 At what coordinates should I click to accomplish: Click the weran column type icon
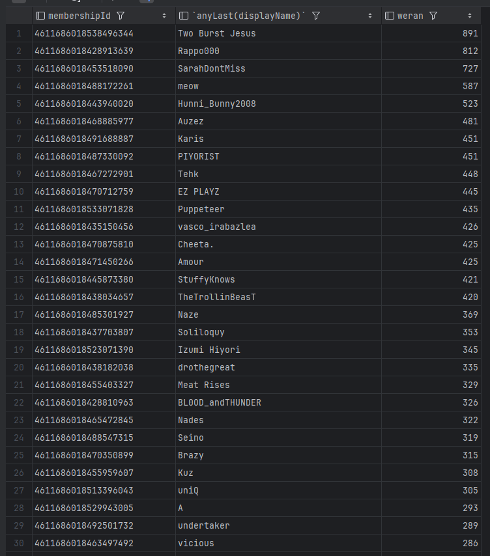click(x=390, y=16)
